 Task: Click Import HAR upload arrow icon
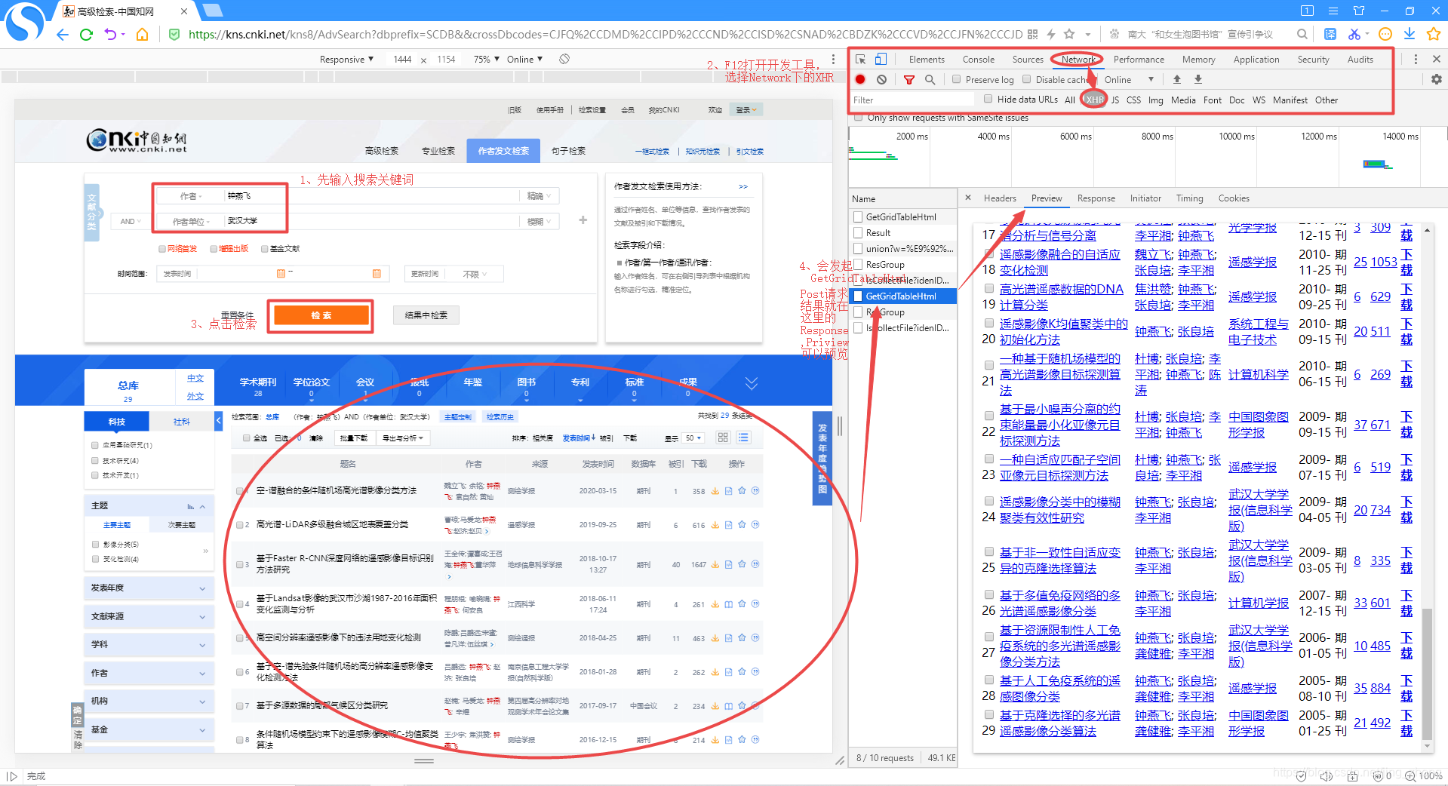click(1176, 79)
